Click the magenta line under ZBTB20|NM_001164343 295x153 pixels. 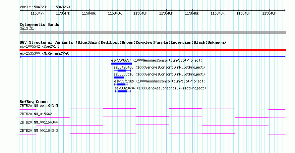152,133
